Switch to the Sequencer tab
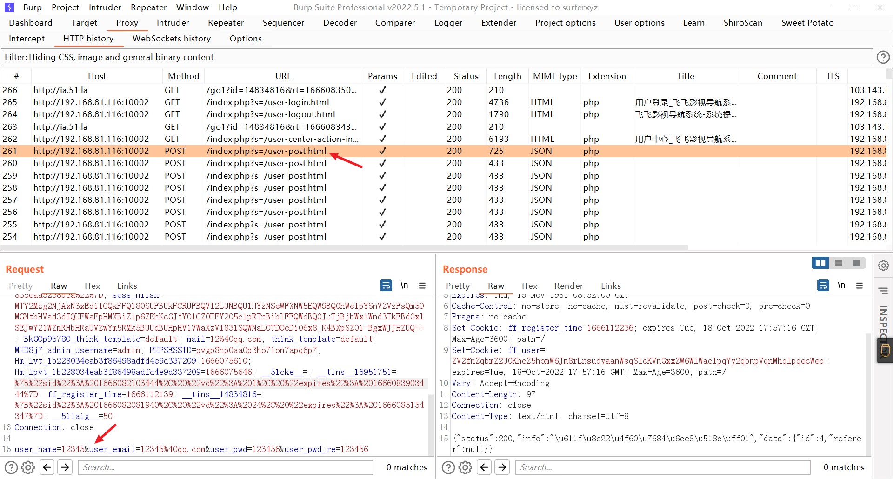The width and height of the screenshot is (893, 479). (x=283, y=23)
